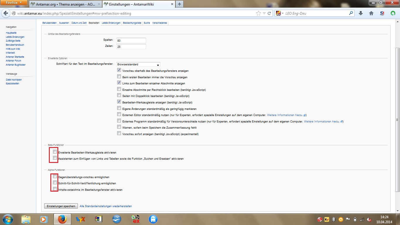The image size is (400, 225).
Task: Uncheck 'Bearbeiten-Werkzeugleiste anzeigen' checkbox
Action: click(x=119, y=102)
